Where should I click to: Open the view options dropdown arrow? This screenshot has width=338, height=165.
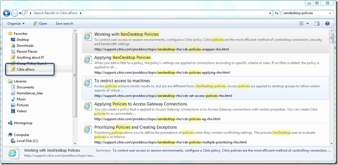(308, 24)
